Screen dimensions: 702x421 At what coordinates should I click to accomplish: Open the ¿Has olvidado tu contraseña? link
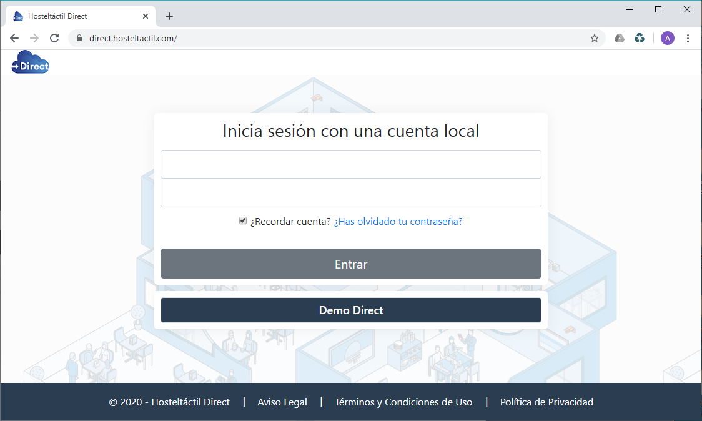pos(398,221)
